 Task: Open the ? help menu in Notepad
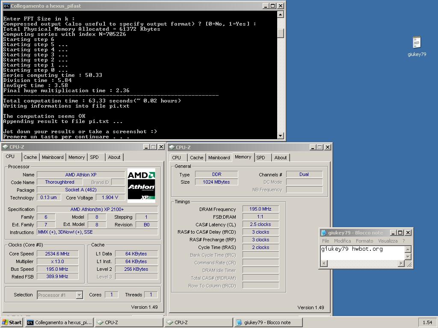pos(403,241)
